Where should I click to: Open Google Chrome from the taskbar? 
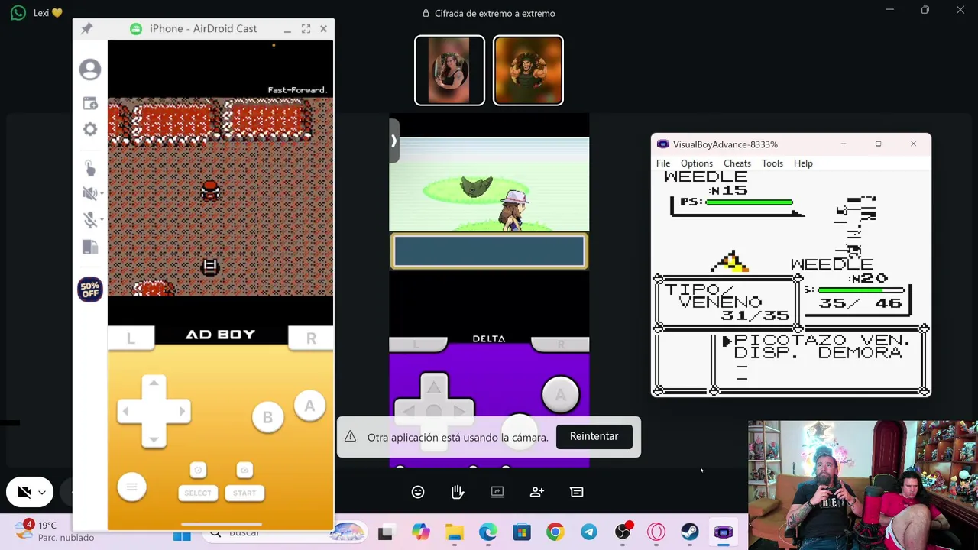(x=555, y=532)
